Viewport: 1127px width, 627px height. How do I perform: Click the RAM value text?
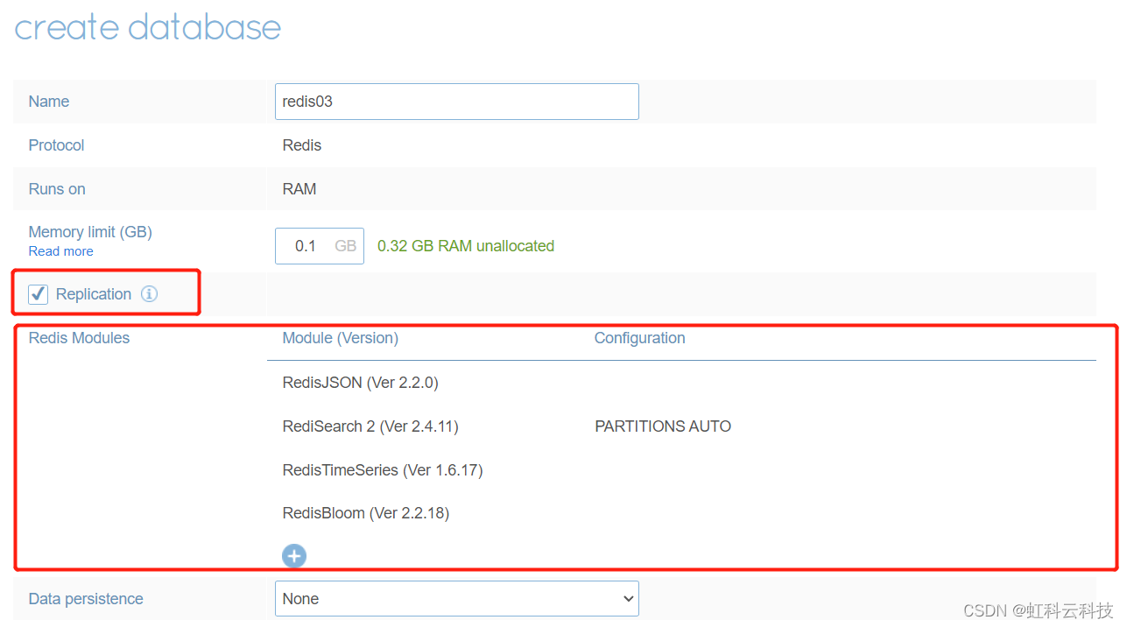point(299,189)
